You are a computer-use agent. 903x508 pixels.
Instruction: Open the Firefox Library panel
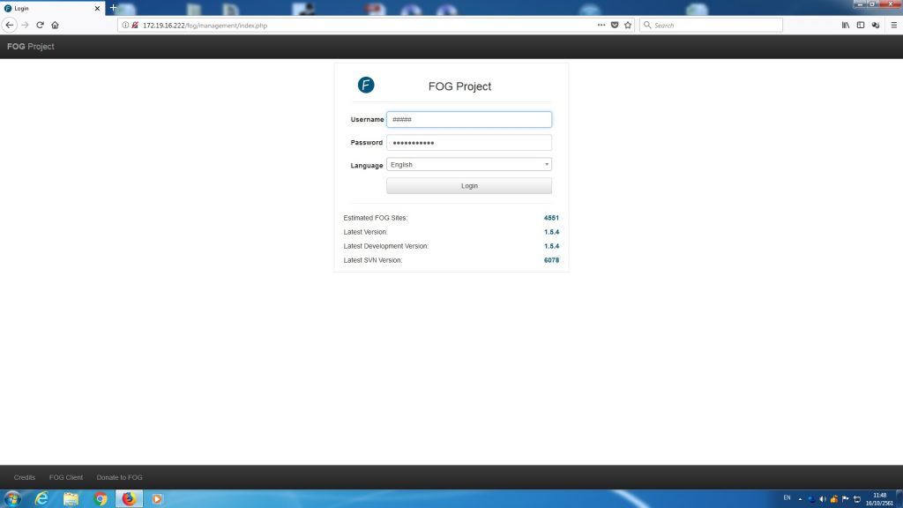tap(846, 25)
